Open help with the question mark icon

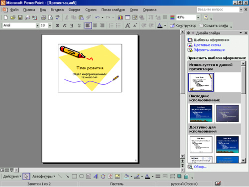206,17
